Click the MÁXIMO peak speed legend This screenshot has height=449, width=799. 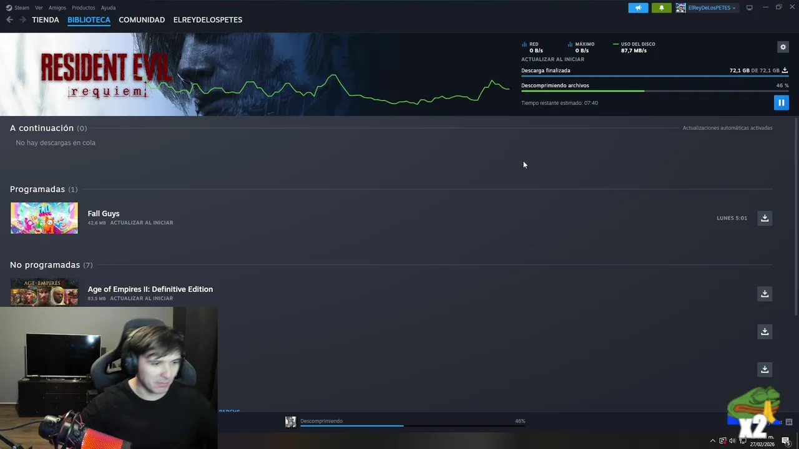point(582,47)
